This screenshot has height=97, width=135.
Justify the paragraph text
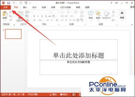click(74, 20)
